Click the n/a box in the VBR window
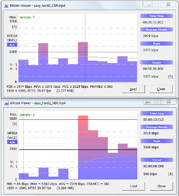The height and width of the screenshot is (196, 179). point(12,142)
